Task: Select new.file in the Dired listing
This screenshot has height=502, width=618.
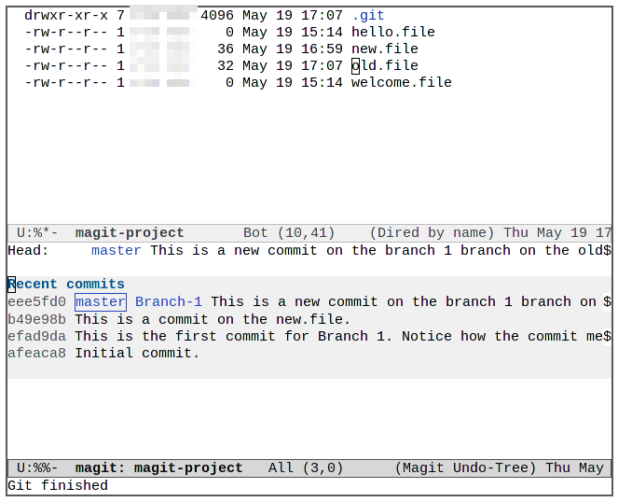Action: pos(385,49)
